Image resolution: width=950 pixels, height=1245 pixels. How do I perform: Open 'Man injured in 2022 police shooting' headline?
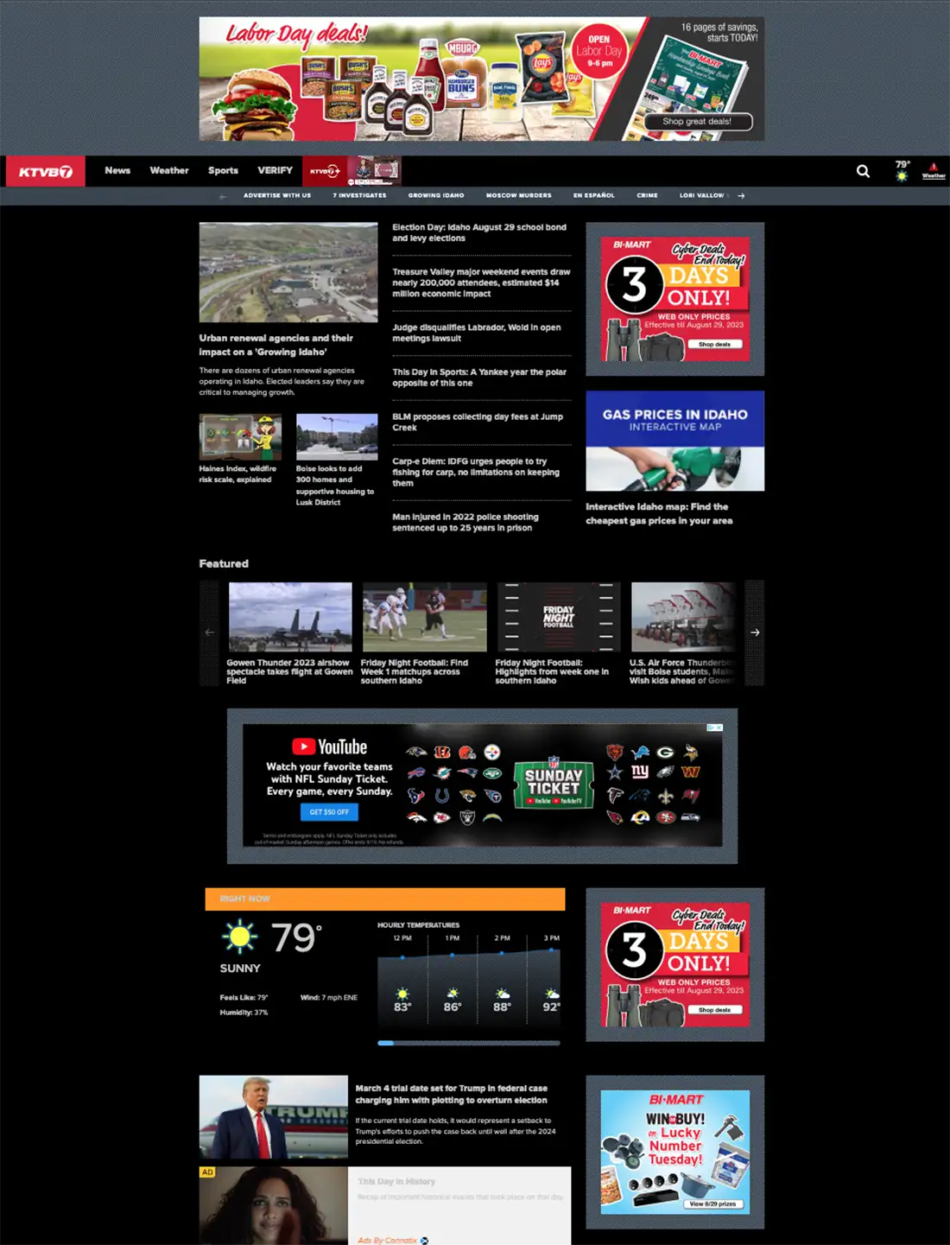(465, 522)
